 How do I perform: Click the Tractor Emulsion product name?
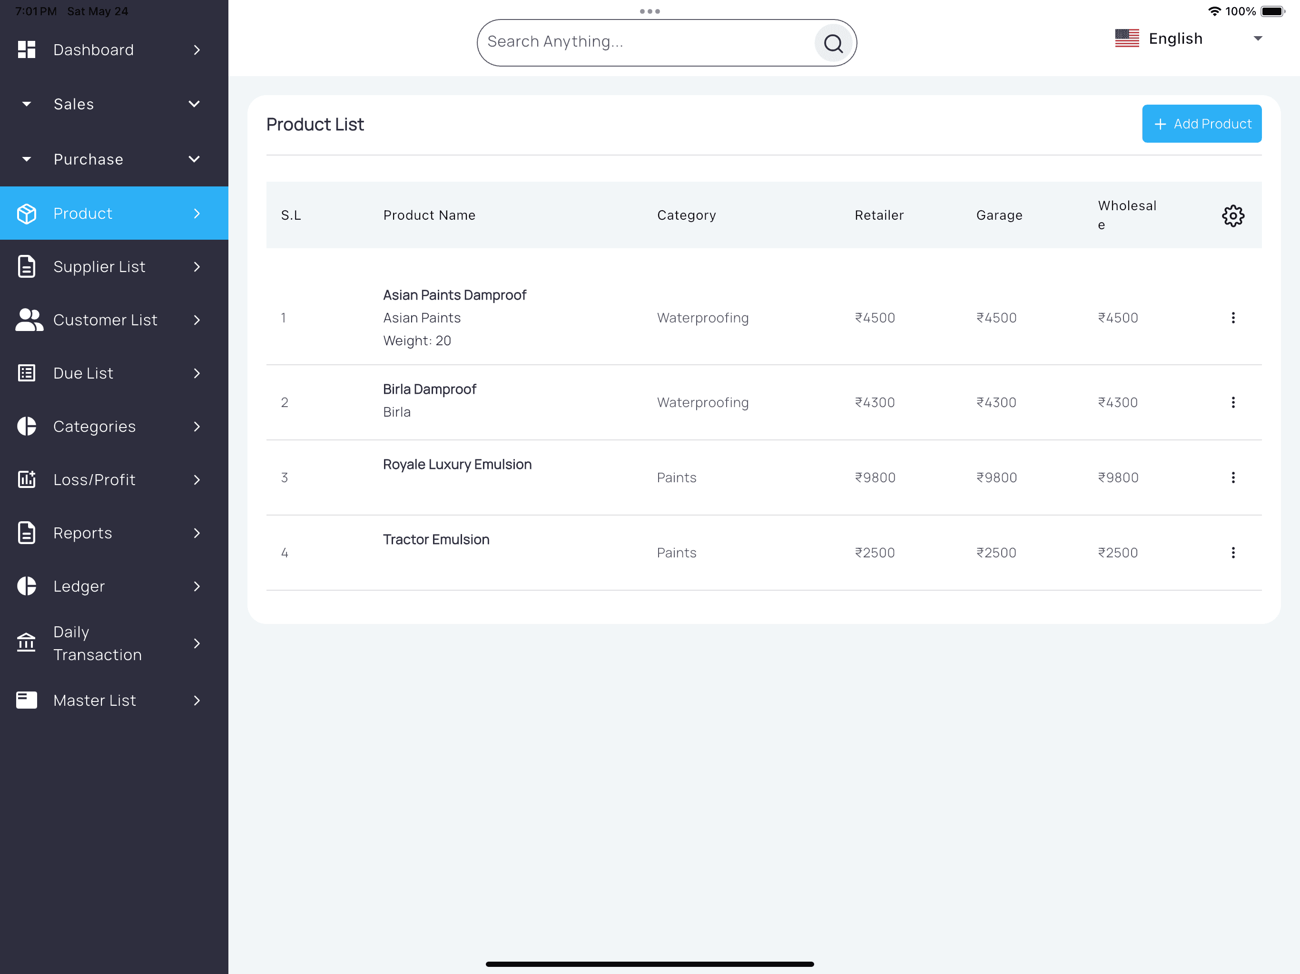[435, 539]
